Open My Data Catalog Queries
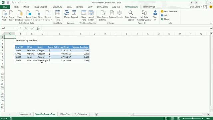The image size is (213, 120). [144, 16]
